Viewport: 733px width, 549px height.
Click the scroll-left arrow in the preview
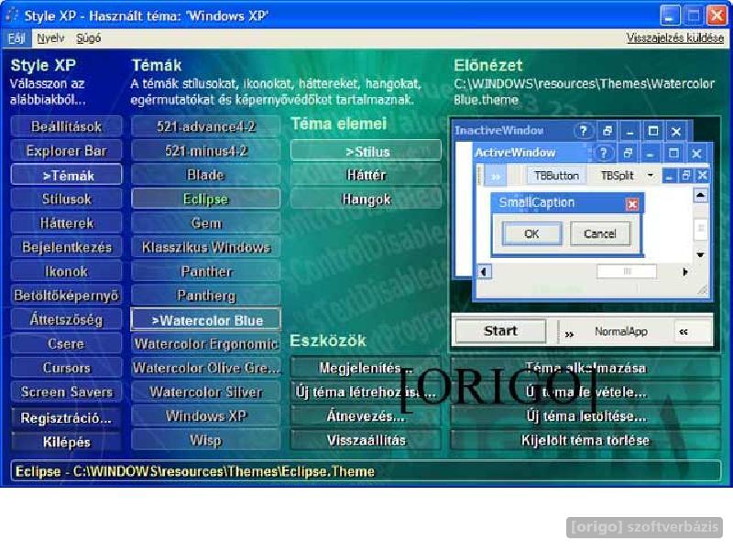484,271
